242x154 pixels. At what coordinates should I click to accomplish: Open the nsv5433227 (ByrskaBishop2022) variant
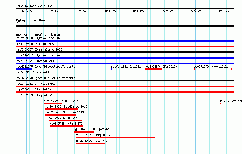[x=40, y=49]
